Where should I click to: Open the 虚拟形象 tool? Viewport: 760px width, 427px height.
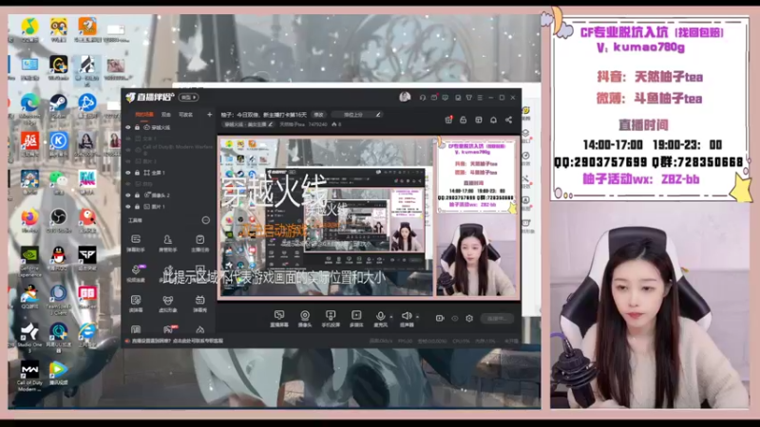168,304
